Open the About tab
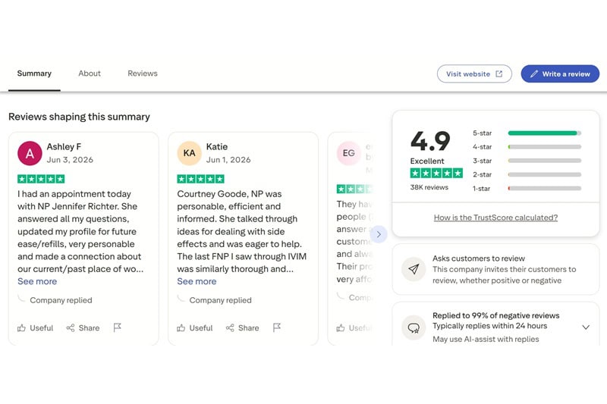This screenshot has width=607, height=404. pyautogui.click(x=90, y=74)
